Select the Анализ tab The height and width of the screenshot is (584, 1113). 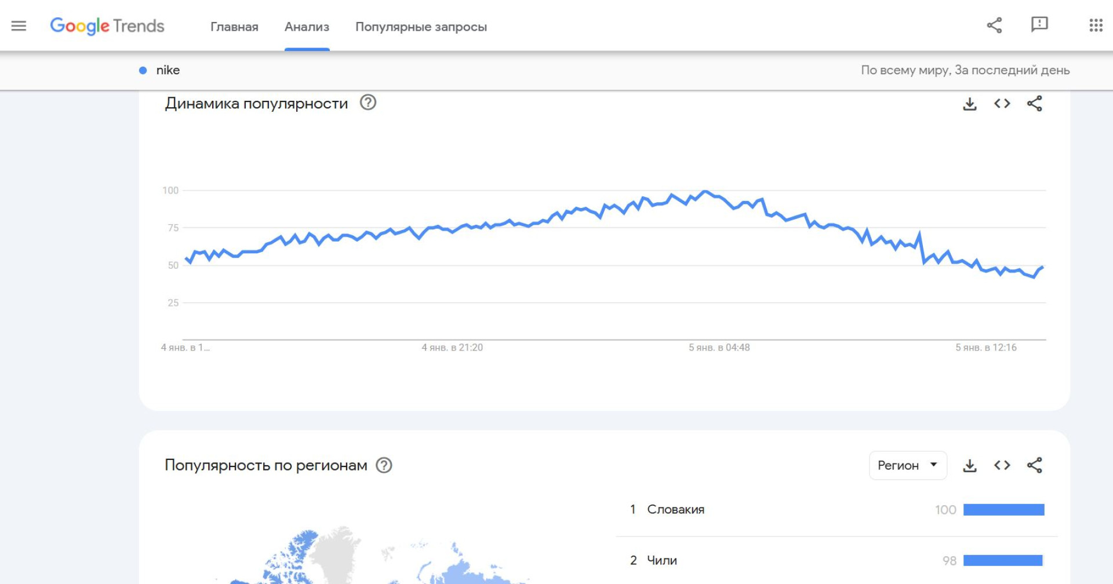pos(307,27)
